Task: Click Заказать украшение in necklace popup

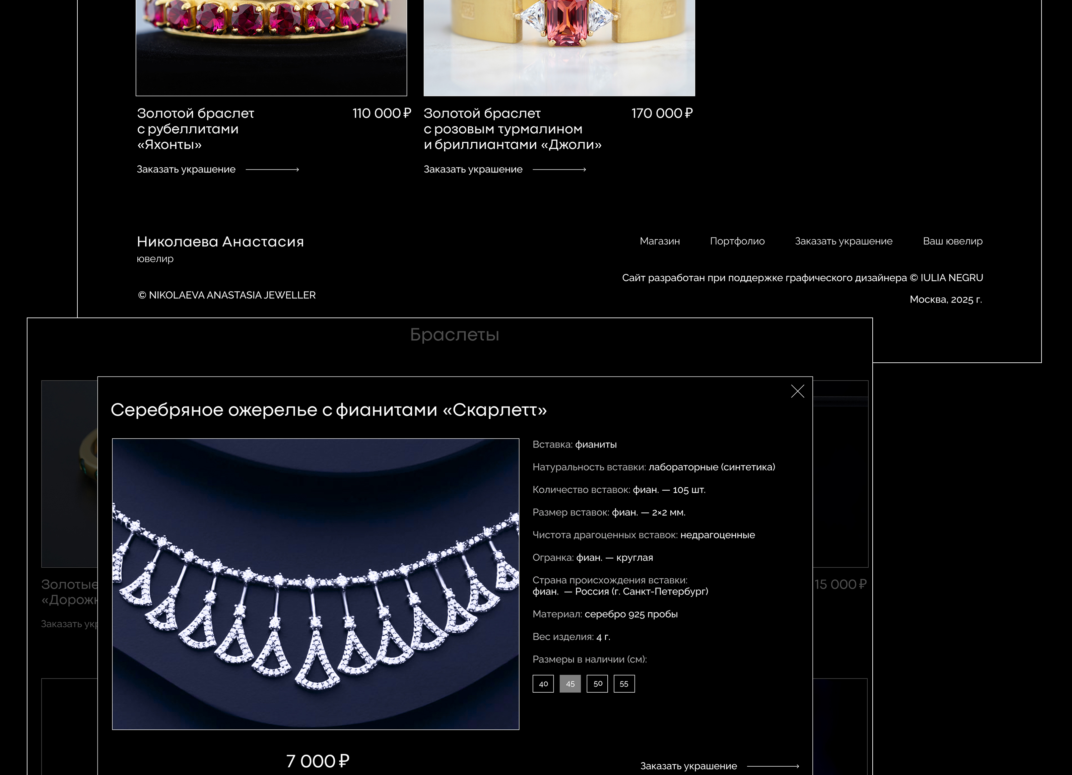Action: click(x=688, y=766)
